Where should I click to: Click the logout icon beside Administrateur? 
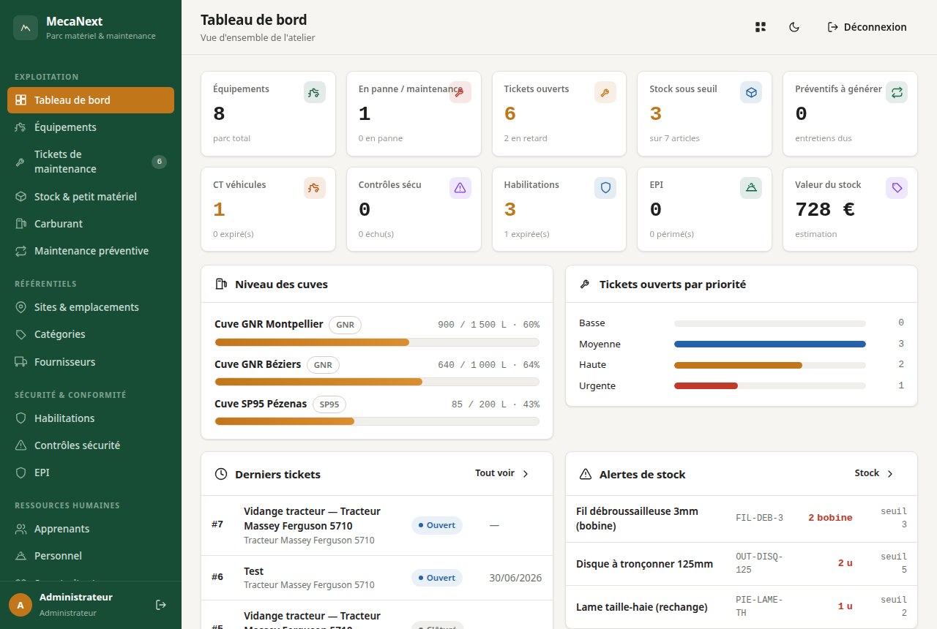point(161,605)
